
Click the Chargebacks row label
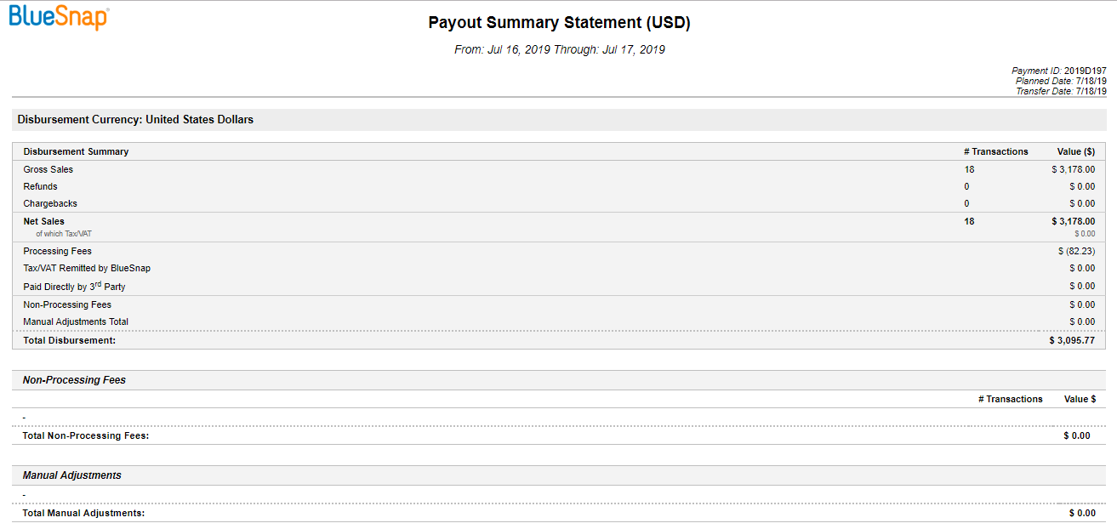click(x=50, y=203)
